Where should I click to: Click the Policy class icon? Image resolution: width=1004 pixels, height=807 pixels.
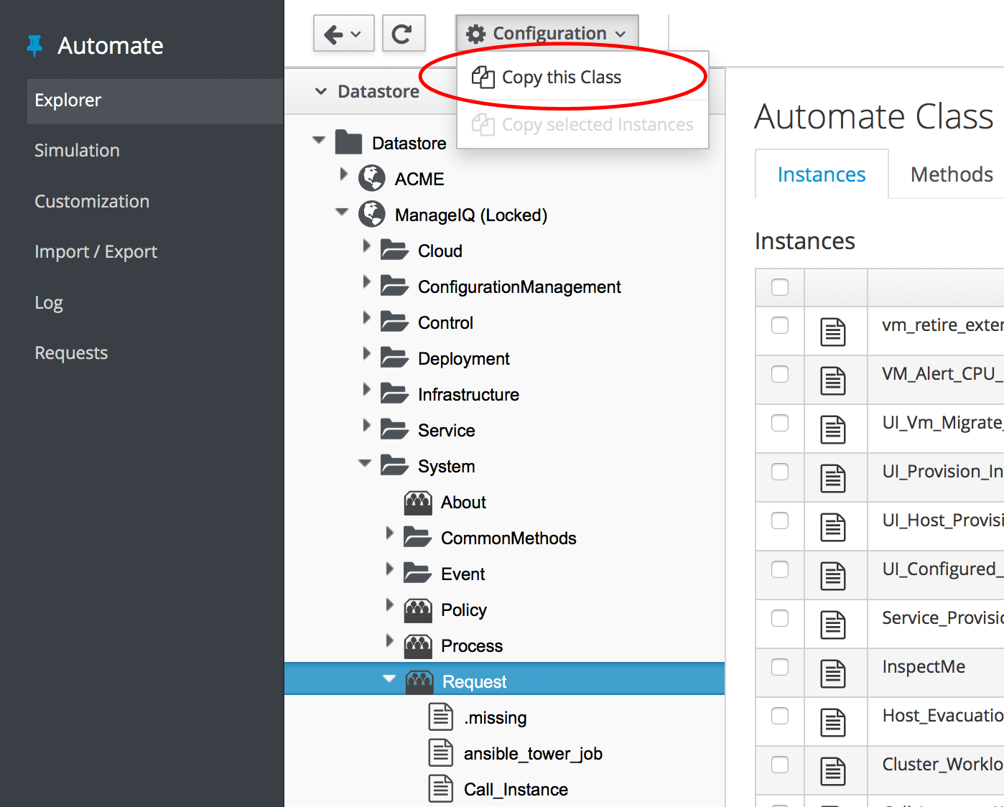[x=418, y=610]
